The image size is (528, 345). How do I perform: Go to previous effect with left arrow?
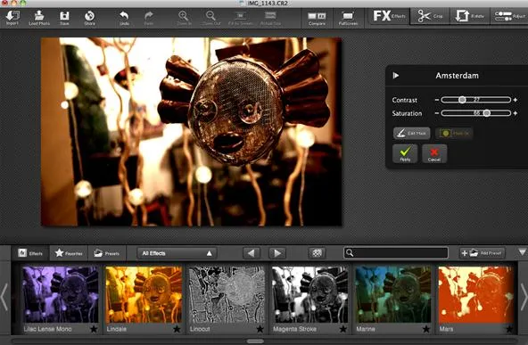click(252, 253)
